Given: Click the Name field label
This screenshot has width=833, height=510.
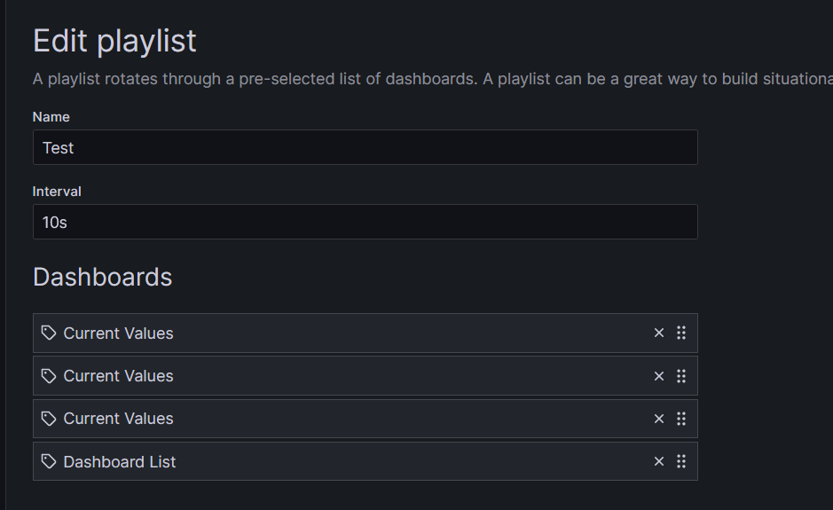Looking at the screenshot, I should [x=51, y=117].
